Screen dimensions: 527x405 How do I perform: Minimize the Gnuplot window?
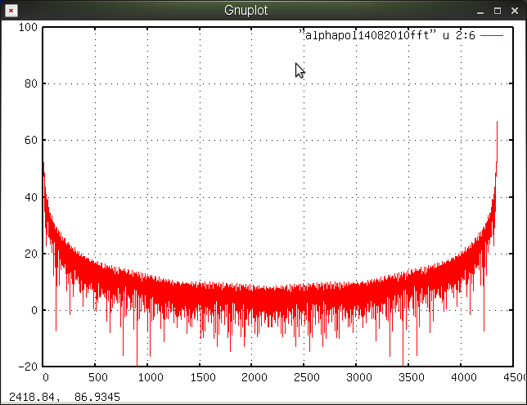pos(478,11)
